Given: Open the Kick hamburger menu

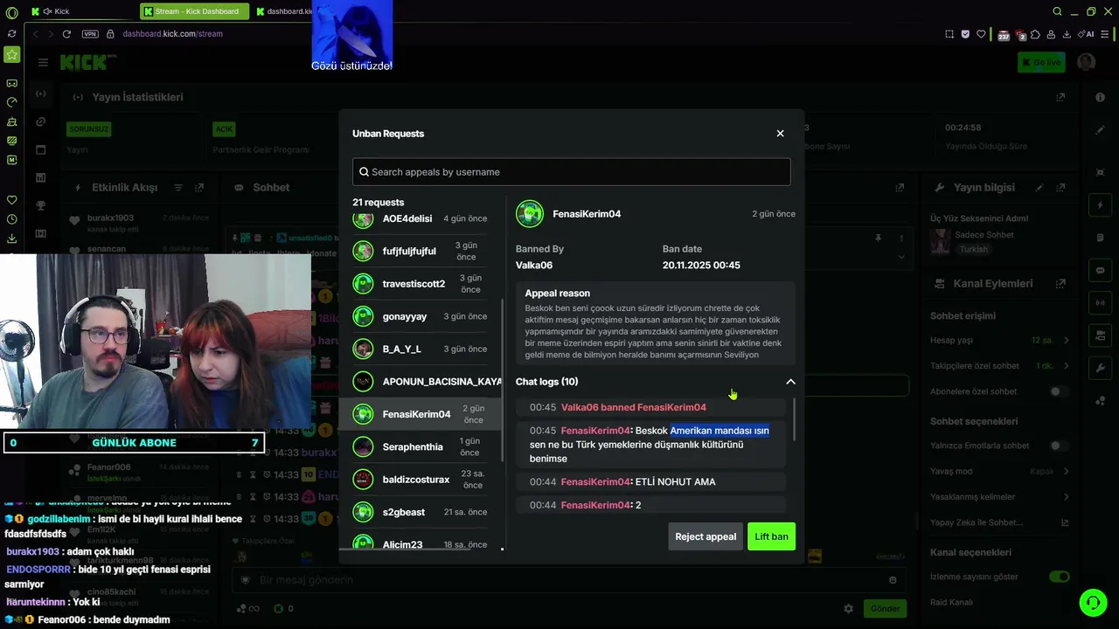Looking at the screenshot, I should [43, 62].
